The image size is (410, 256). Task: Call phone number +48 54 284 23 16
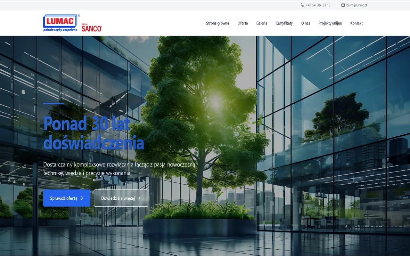pos(318,5)
